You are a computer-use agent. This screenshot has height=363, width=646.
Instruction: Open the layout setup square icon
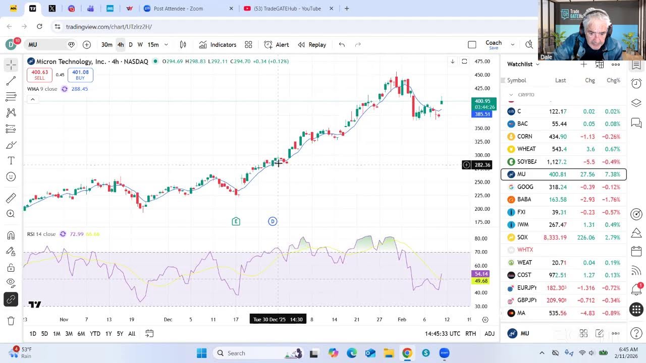472,44
